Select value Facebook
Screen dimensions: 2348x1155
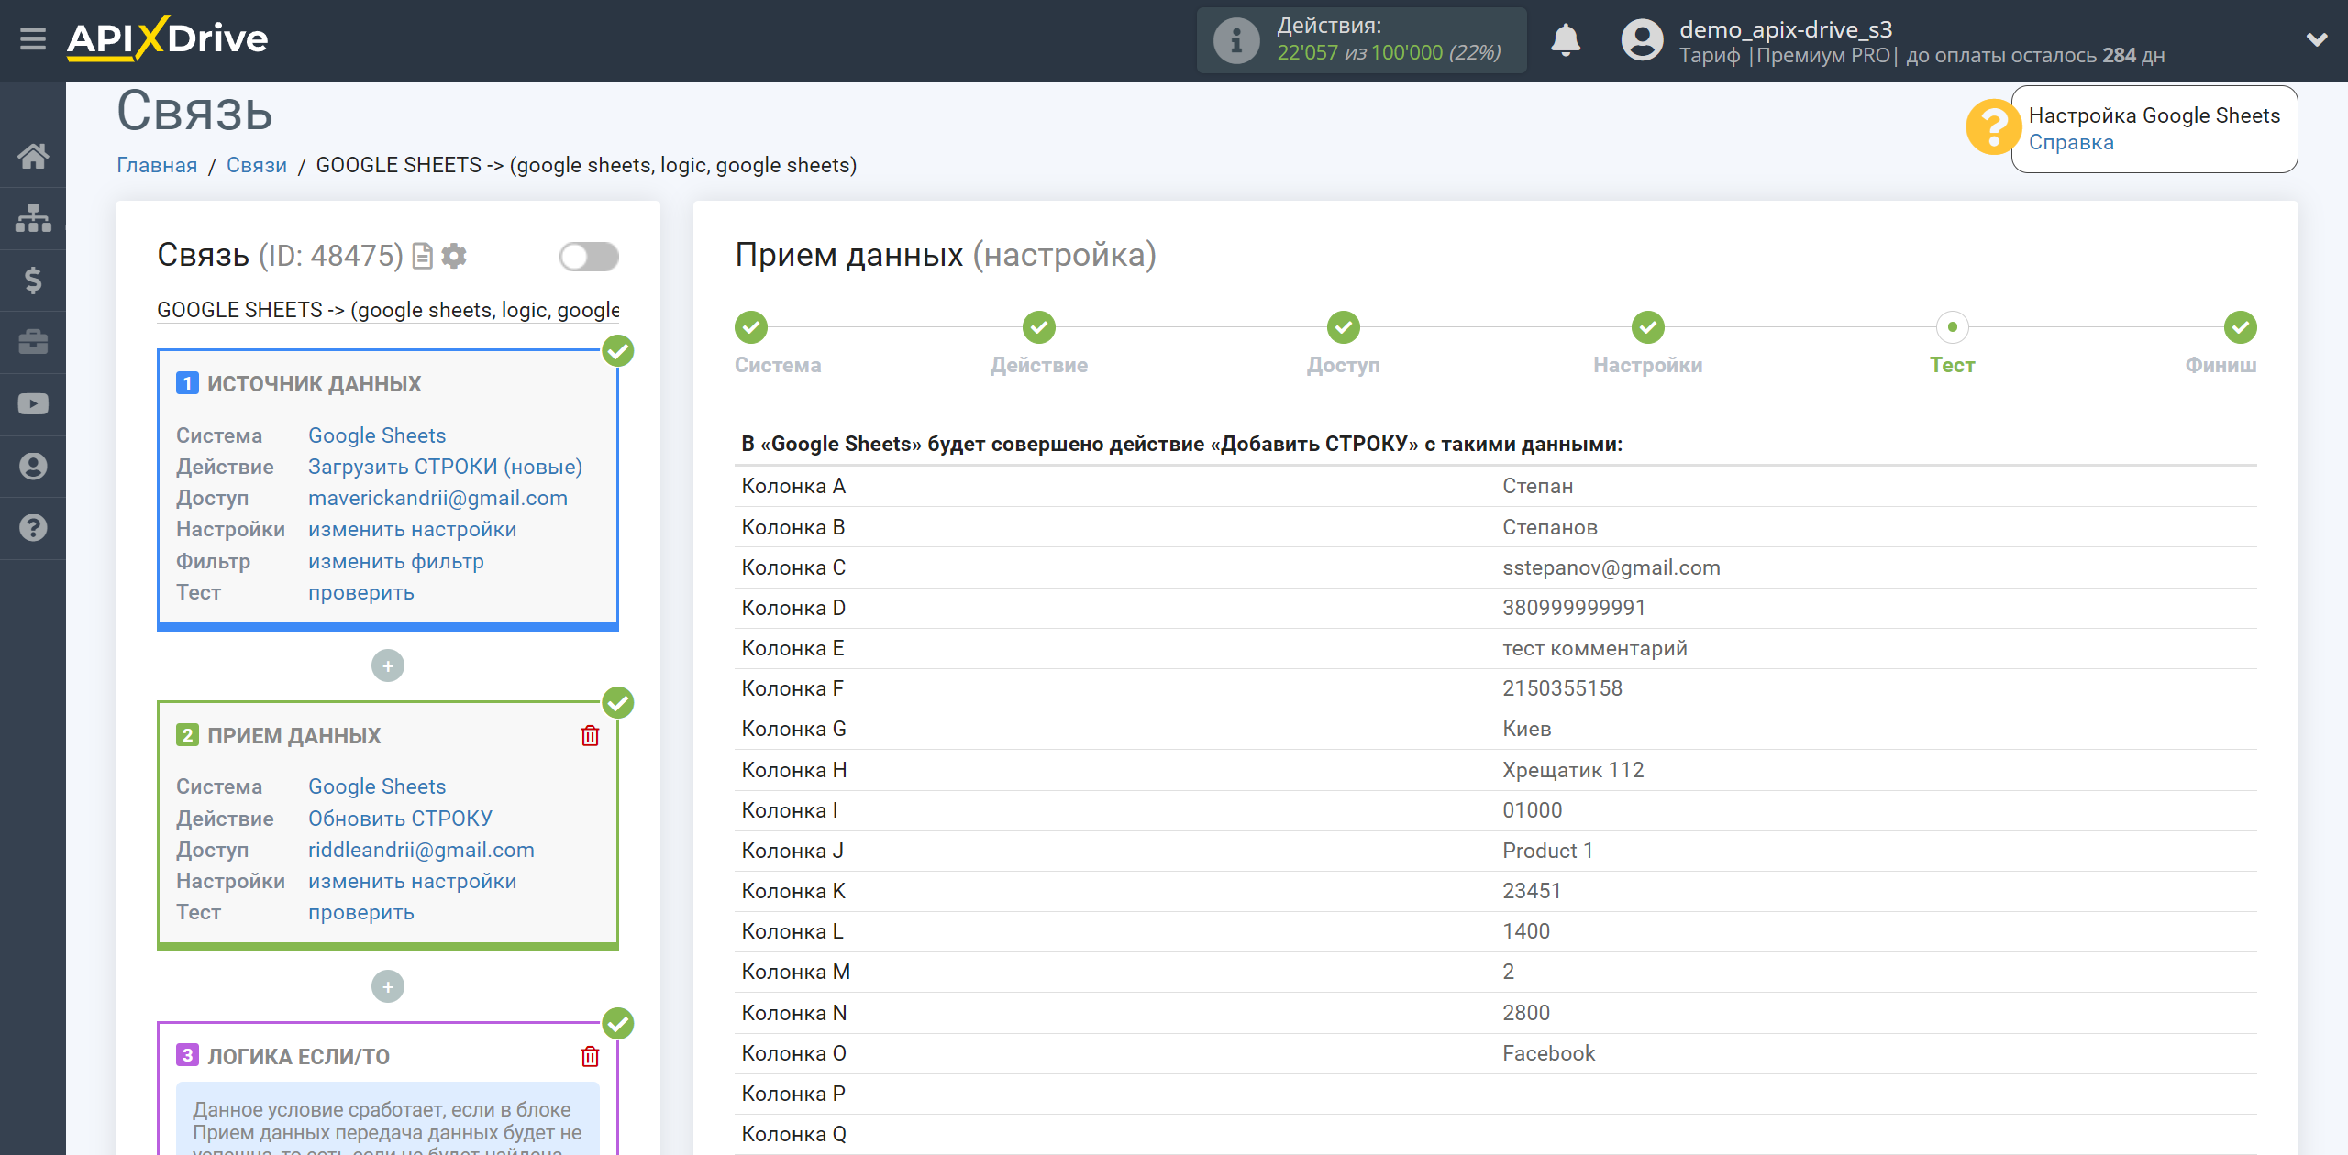1549,1053
